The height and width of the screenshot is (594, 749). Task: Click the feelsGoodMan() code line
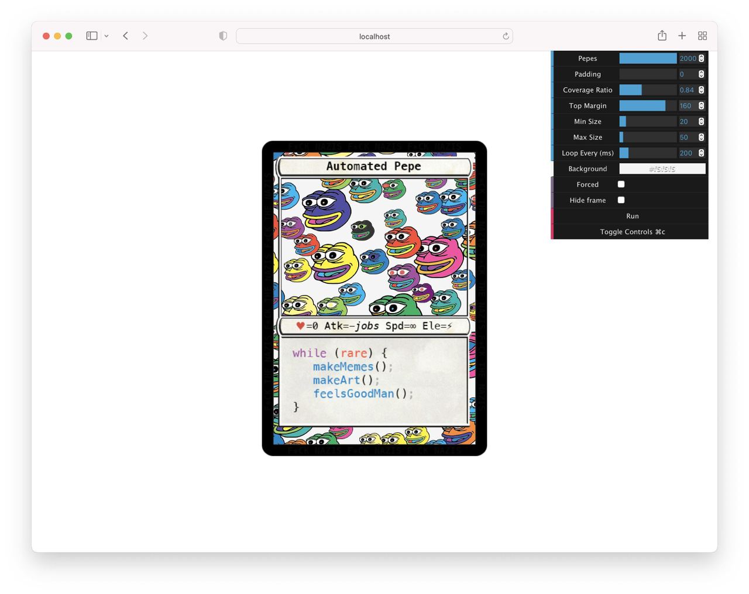[363, 394]
